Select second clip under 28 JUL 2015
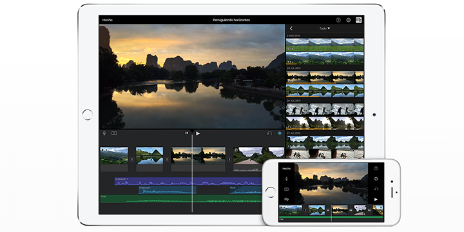The image size is (464, 232). 325,123
